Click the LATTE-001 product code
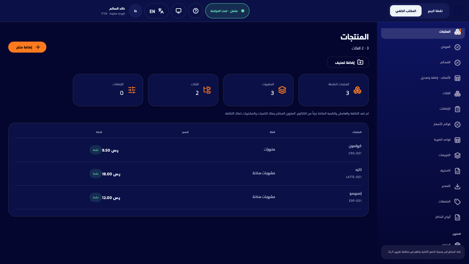 [x=354, y=177]
